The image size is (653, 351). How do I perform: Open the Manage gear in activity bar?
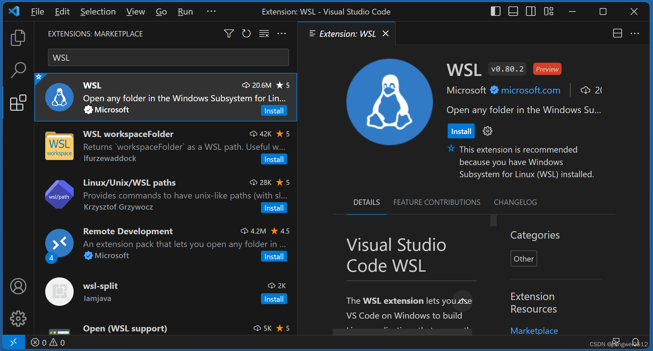pyautogui.click(x=18, y=319)
